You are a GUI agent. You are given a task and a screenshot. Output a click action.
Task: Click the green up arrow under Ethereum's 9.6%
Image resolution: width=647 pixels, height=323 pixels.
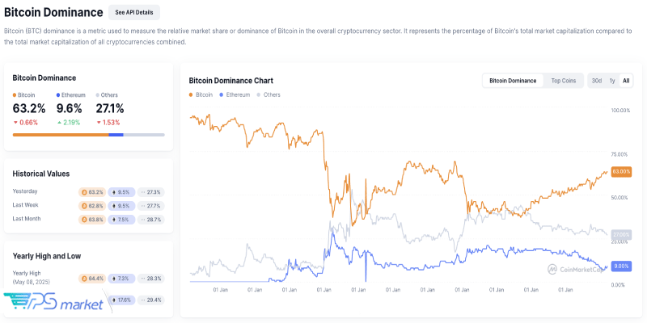tap(59, 122)
